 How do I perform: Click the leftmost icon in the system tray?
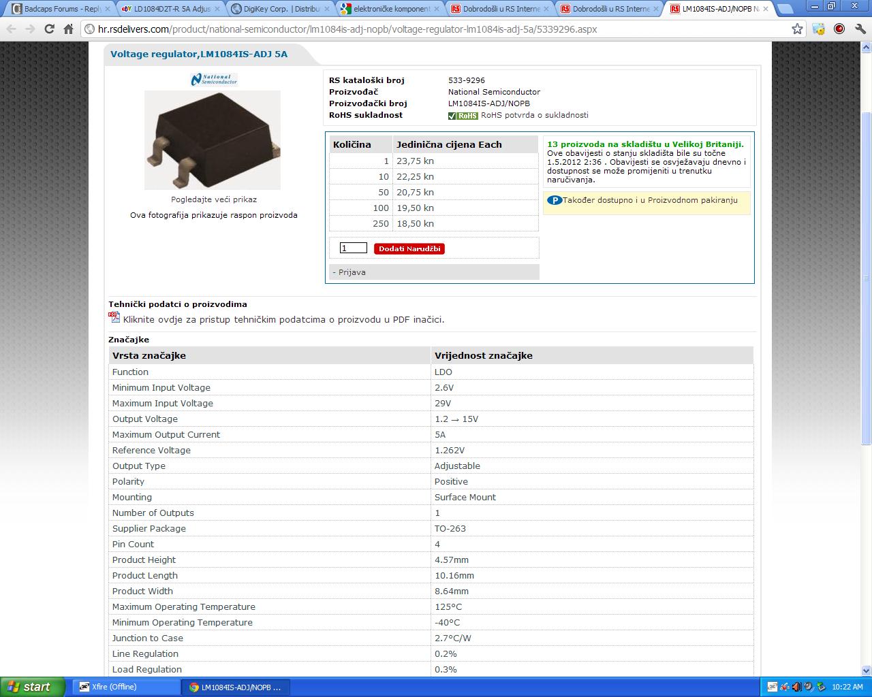click(772, 687)
